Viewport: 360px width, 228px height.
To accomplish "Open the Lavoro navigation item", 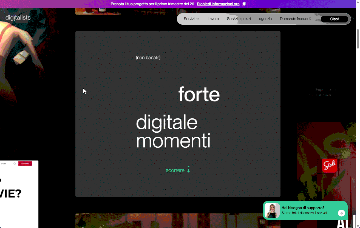I will [213, 19].
